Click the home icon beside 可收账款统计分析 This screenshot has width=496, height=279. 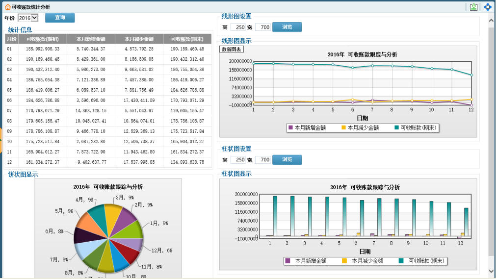click(8, 7)
